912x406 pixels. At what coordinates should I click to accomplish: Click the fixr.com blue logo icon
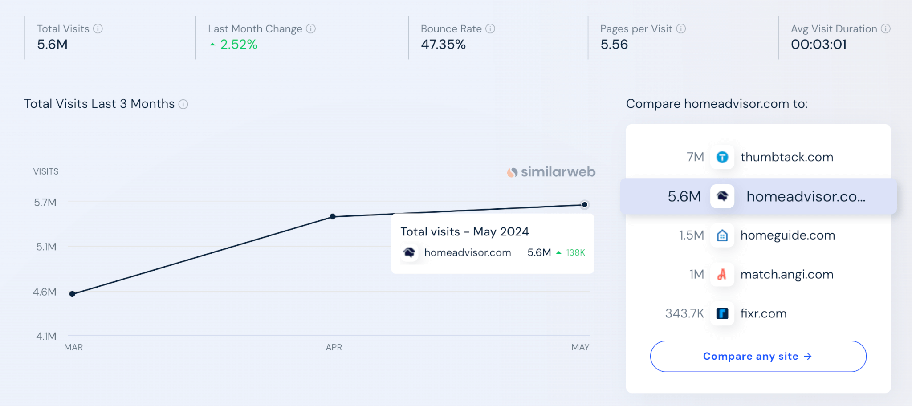pos(722,314)
